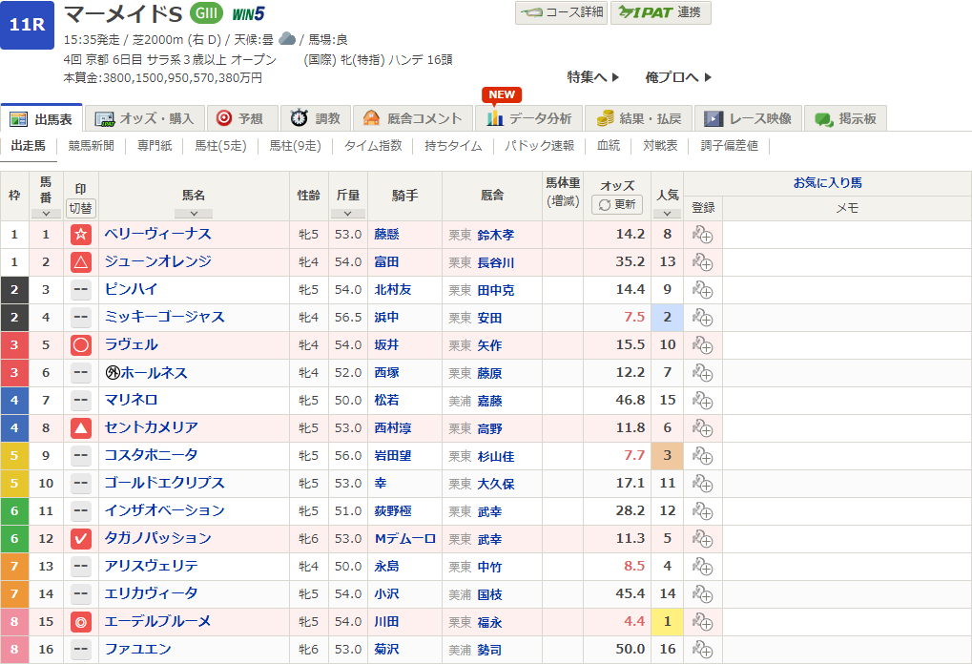Click the favorite register icon for ベリーヴィーナス

[x=702, y=235]
